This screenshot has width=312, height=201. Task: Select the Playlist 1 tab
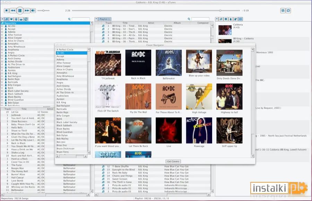[105, 19]
